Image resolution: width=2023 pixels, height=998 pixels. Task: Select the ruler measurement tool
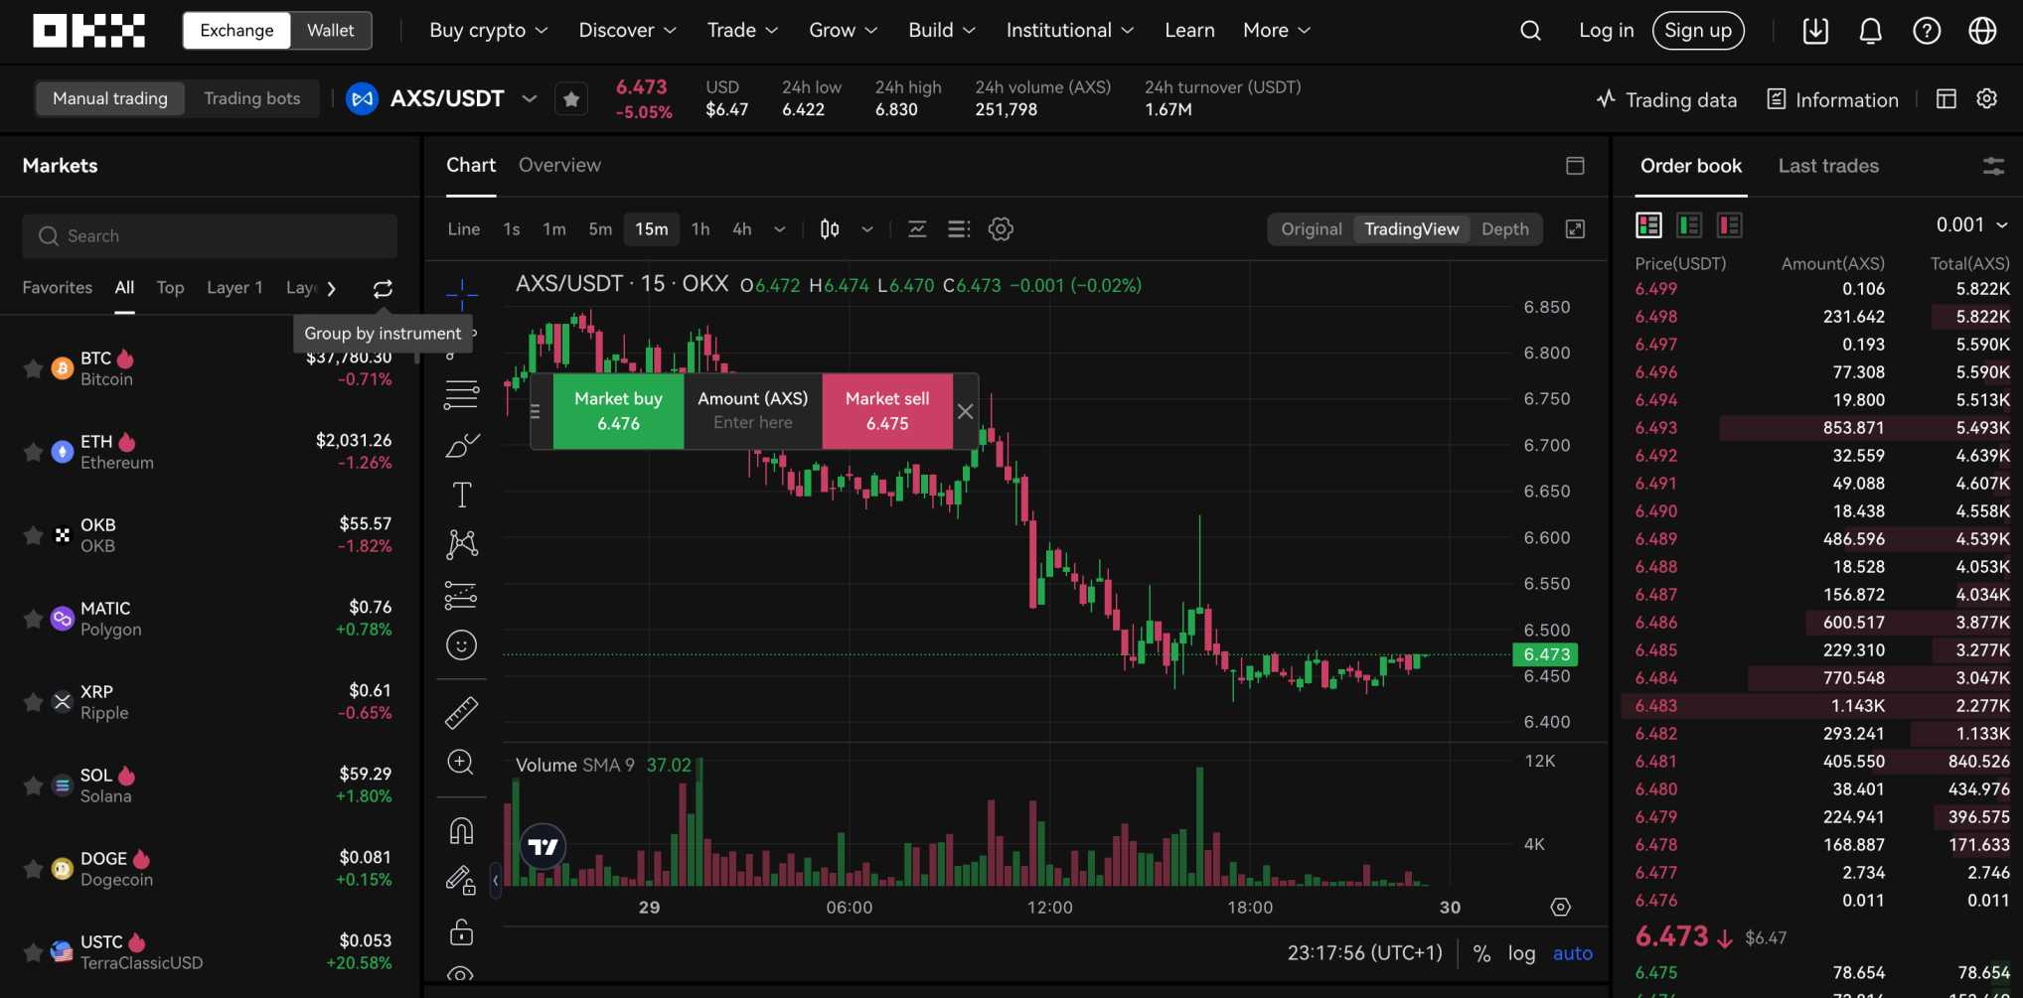tap(461, 712)
